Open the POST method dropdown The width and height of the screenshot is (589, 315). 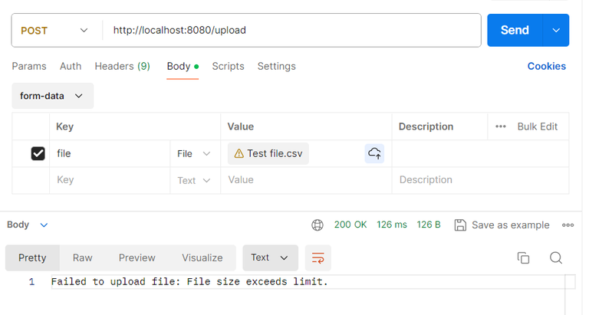point(57,31)
